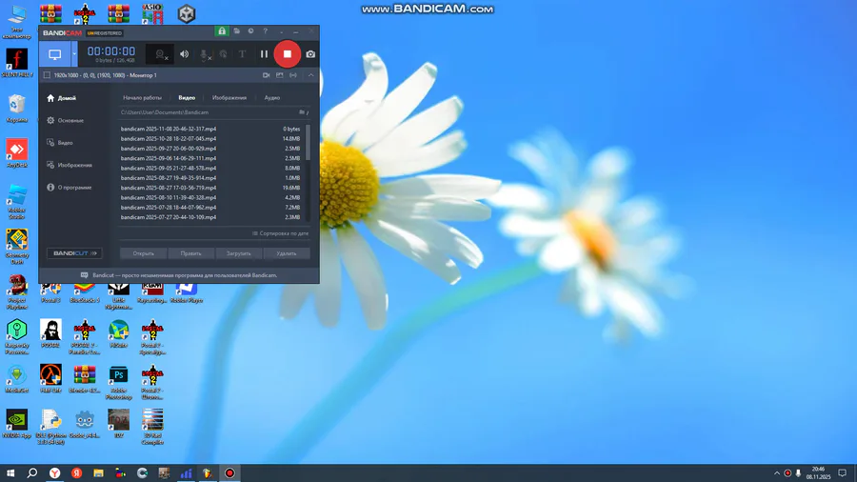
Task: Open Видео section in sidebar
Action: (x=60, y=143)
